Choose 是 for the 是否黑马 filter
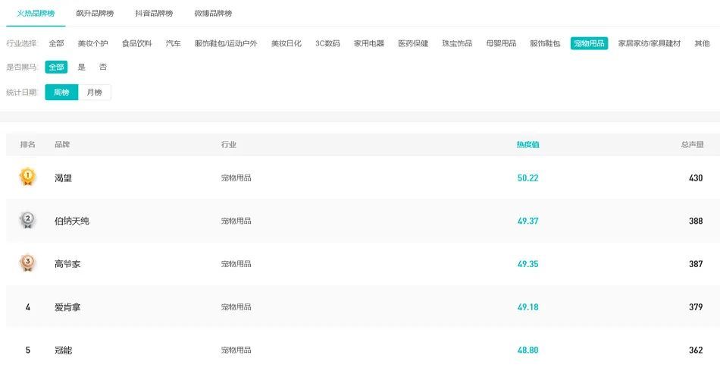 click(81, 67)
